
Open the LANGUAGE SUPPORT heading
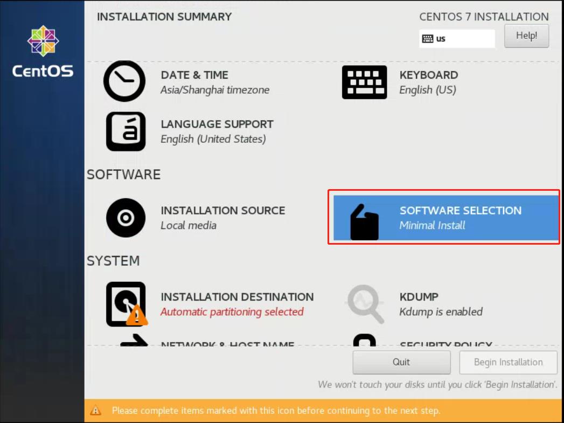click(217, 124)
